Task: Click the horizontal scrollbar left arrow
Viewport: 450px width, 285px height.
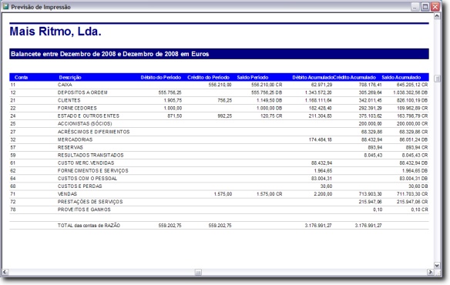Action: tap(5, 271)
